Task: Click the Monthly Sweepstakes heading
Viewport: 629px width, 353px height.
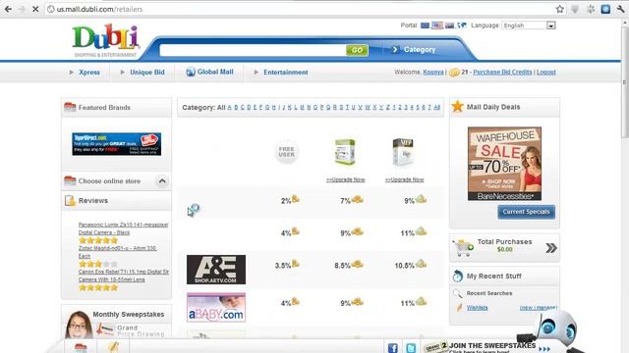Action: (129, 314)
